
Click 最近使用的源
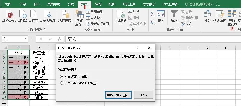[97, 24]
